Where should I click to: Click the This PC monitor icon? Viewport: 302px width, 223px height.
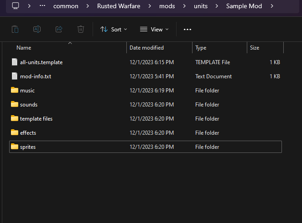pyautogui.click(x=16, y=6)
